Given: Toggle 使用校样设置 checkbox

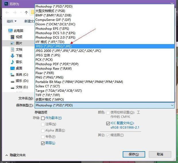Looking at the screenshot, I should coord(108,113).
